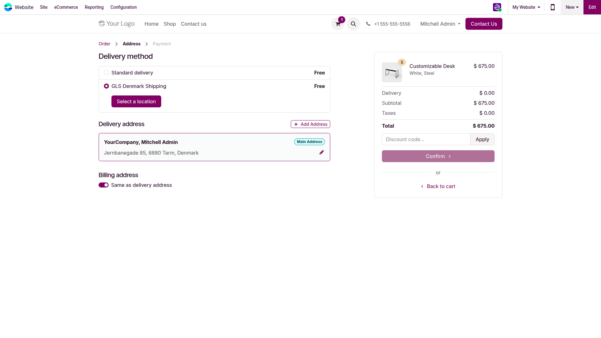The width and height of the screenshot is (601, 338).
Task: Click the address Jernbanegade 85, 6880 Tarm, Denmark
Action: (151, 153)
